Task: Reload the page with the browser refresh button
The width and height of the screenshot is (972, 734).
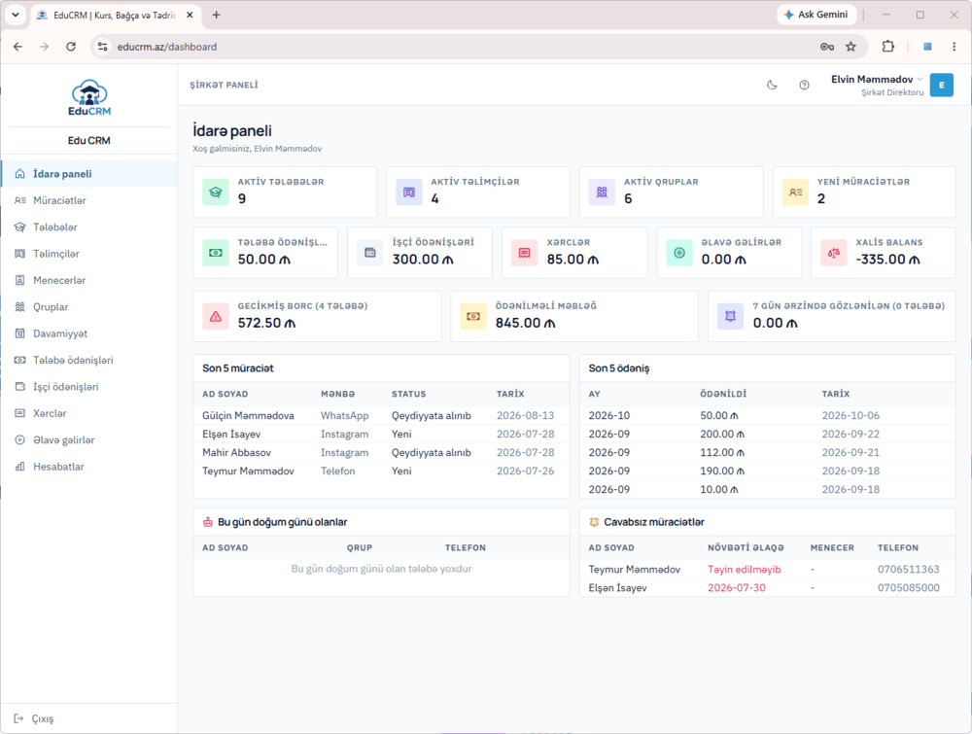Action: point(71,47)
